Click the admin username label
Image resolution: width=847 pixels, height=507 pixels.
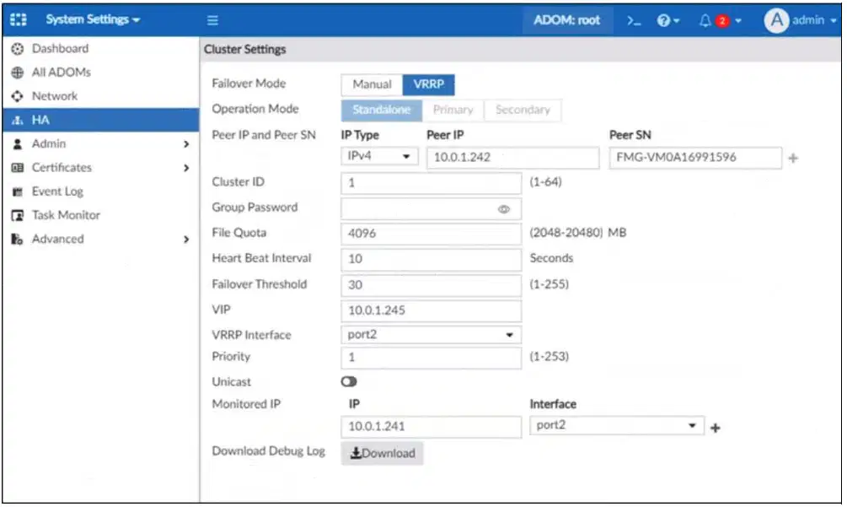[x=808, y=20]
